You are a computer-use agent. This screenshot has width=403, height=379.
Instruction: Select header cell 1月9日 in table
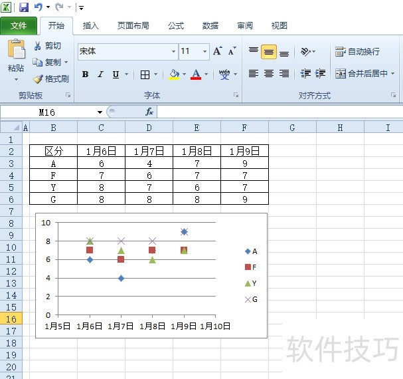click(x=245, y=151)
